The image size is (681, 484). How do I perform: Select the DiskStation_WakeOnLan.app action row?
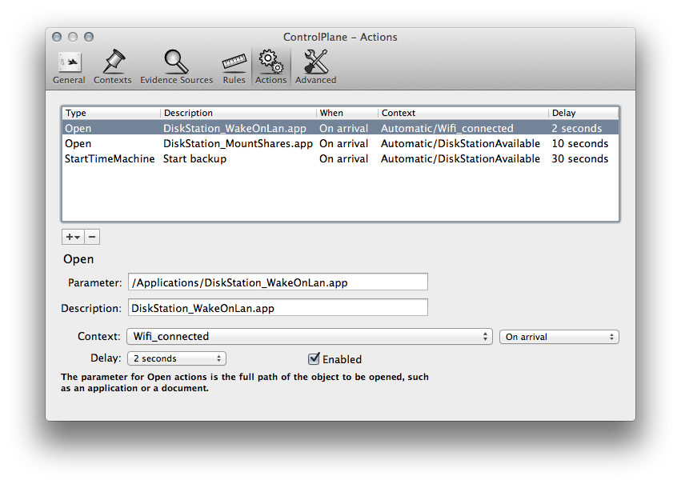tap(341, 128)
